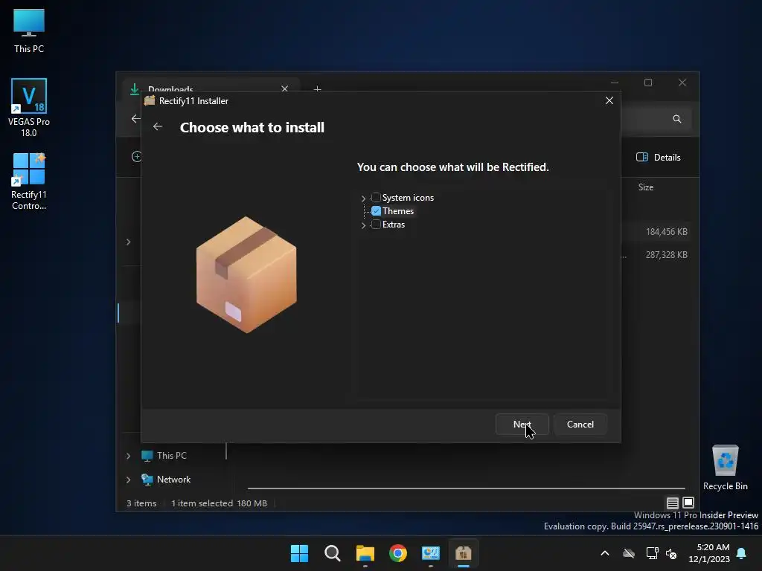Click the Explorer back arrow
Viewport: 762px width, 571px height.
point(135,118)
